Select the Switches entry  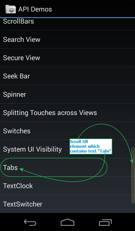(67, 131)
